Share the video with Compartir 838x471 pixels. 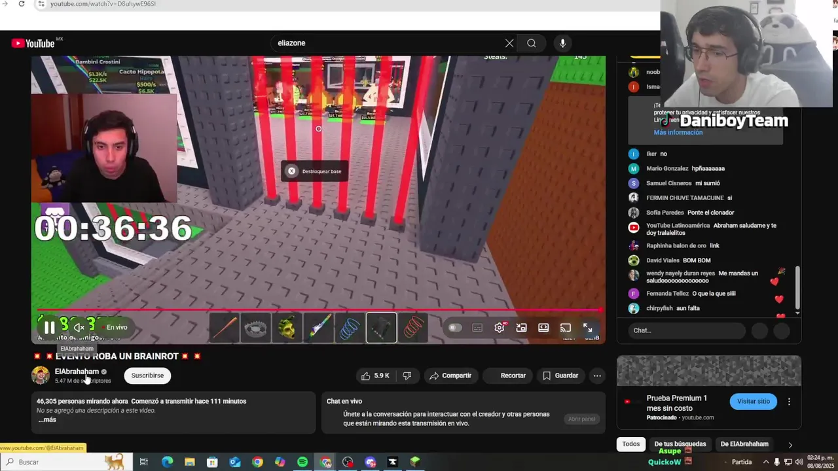(x=450, y=375)
